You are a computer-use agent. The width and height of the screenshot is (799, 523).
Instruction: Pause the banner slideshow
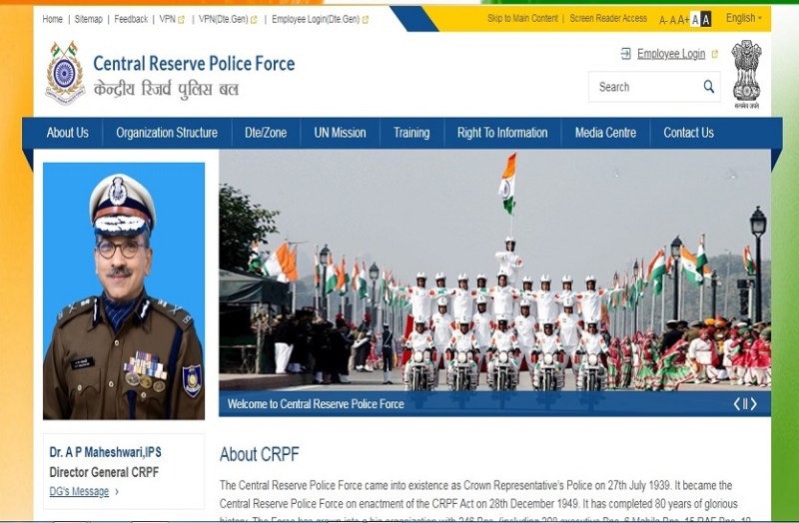click(x=745, y=404)
